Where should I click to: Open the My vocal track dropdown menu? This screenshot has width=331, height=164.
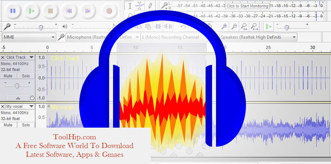click(x=20, y=106)
